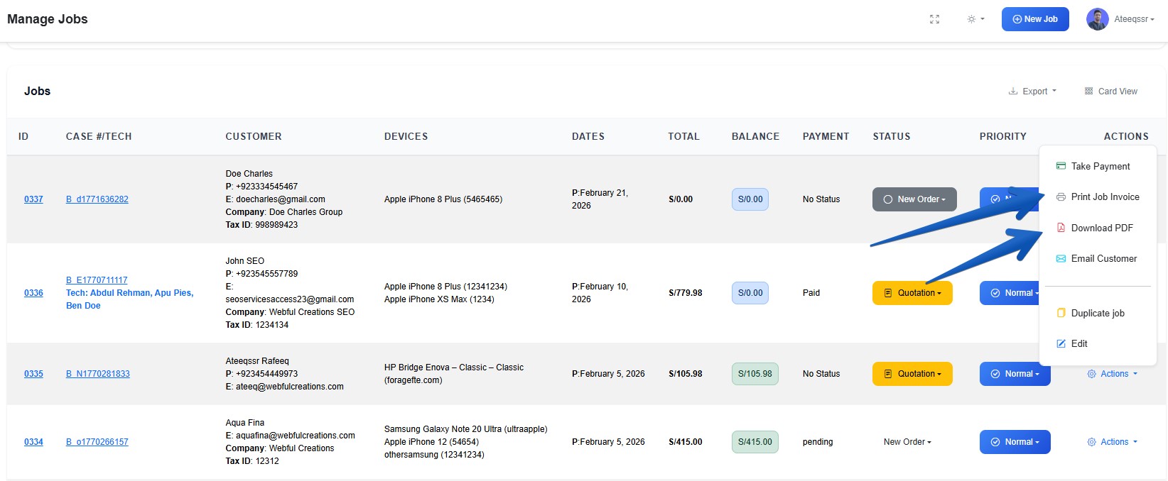This screenshot has width=1168, height=481.
Task: Open the Ateeqssr user avatar
Action: pyautogui.click(x=1097, y=19)
